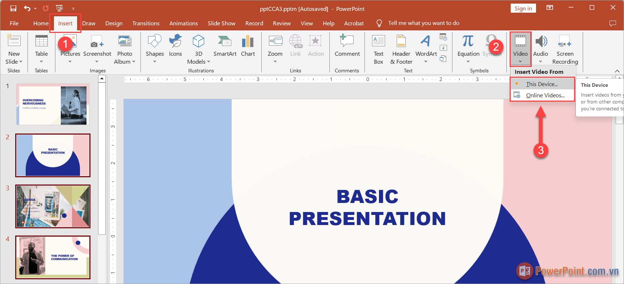The width and height of the screenshot is (624, 284).
Task: Expand the WordArt styles dropdown
Action: click(x=426, y=62)
